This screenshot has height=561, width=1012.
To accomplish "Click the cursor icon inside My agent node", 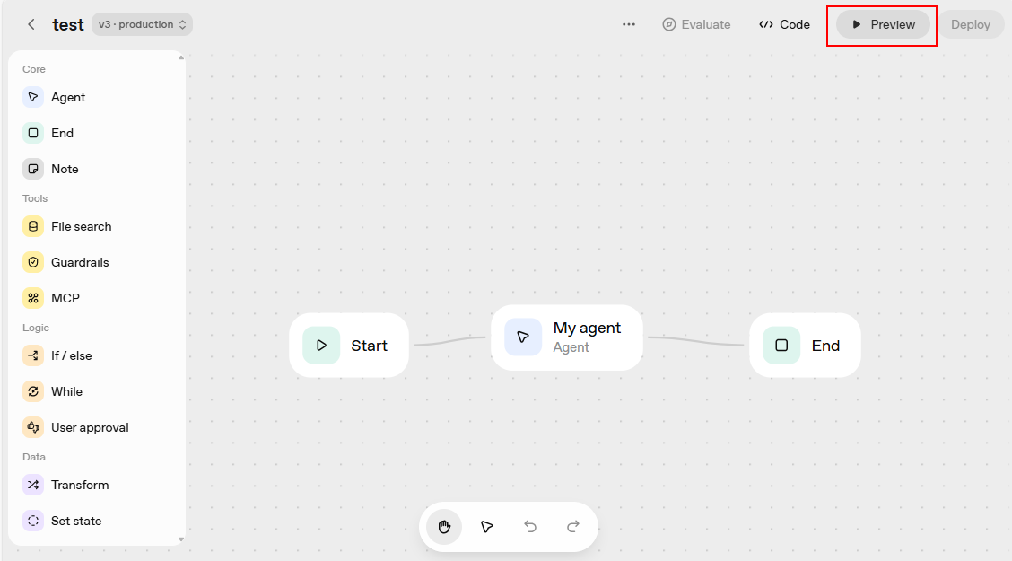I will click(523, 337).
